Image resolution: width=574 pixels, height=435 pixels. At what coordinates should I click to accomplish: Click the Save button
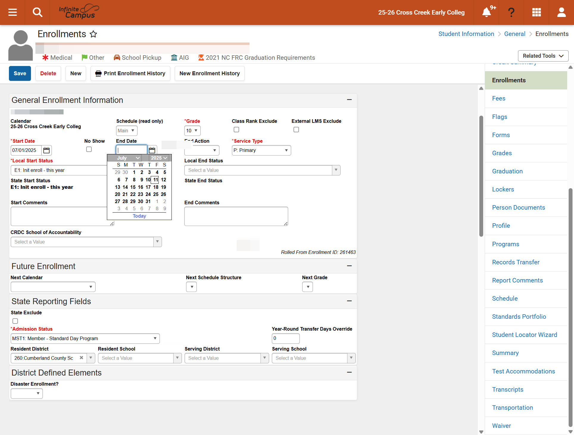20,73
